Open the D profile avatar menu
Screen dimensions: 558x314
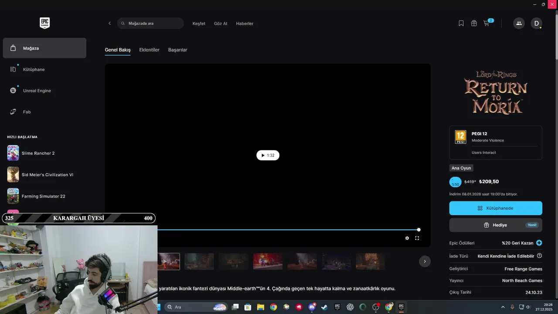(x=536, y=24)
